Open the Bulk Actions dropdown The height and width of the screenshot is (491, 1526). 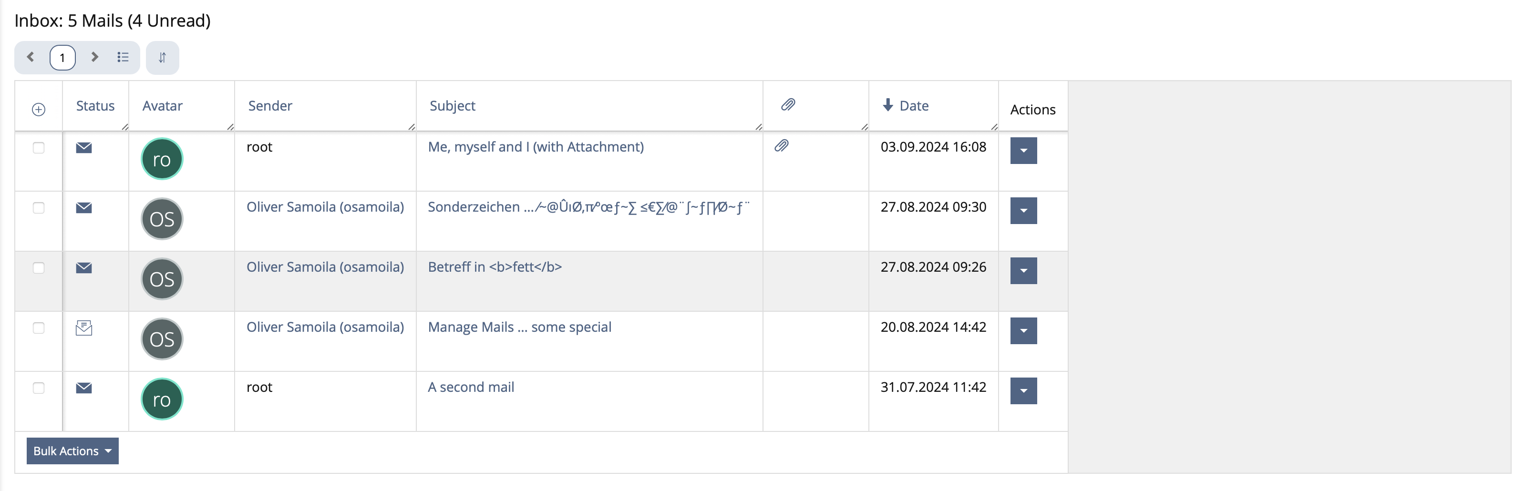(x=72, y=451)
